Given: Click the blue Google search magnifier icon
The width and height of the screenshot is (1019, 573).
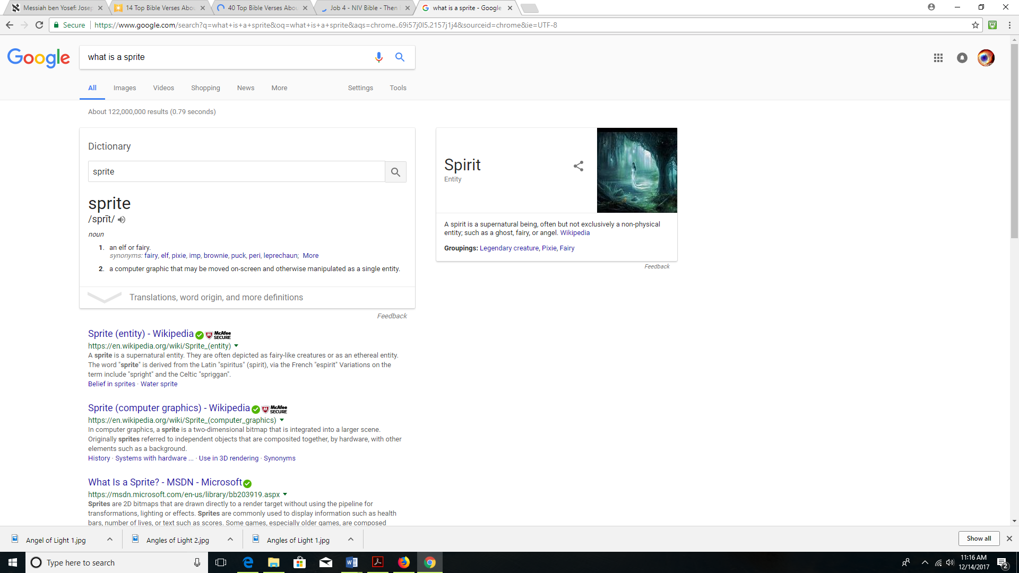Looking at the screenshot, I should (400, 57).
